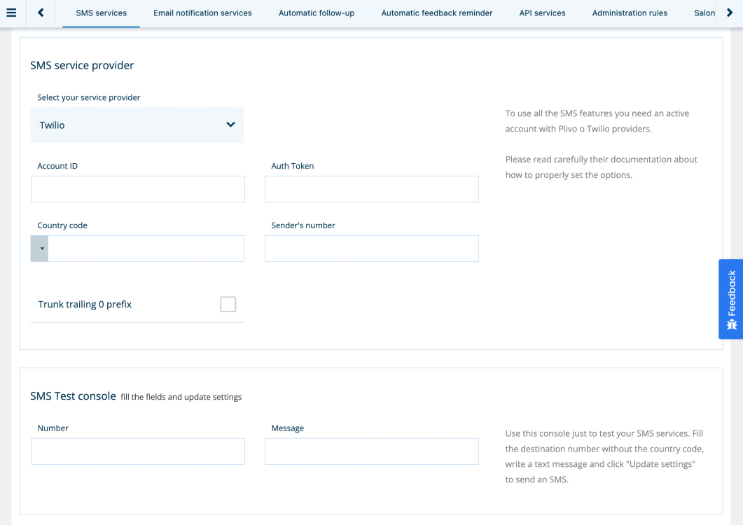Open the country code flag selector
The image size is (743, 525).
[x=39, y=248]
